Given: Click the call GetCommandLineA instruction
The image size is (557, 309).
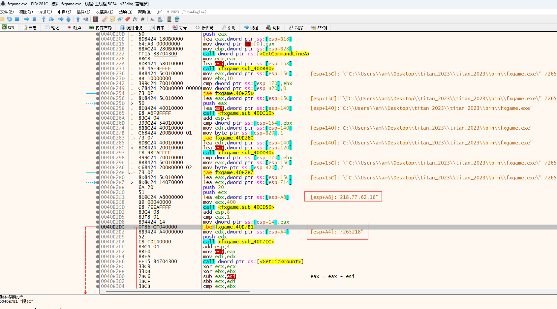Looking at the screenshot, I should pyautogui.click(x=256, y=54).
